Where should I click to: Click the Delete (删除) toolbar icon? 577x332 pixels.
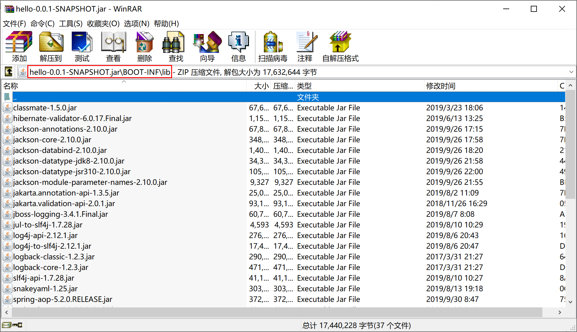click(x=145, y=46)
